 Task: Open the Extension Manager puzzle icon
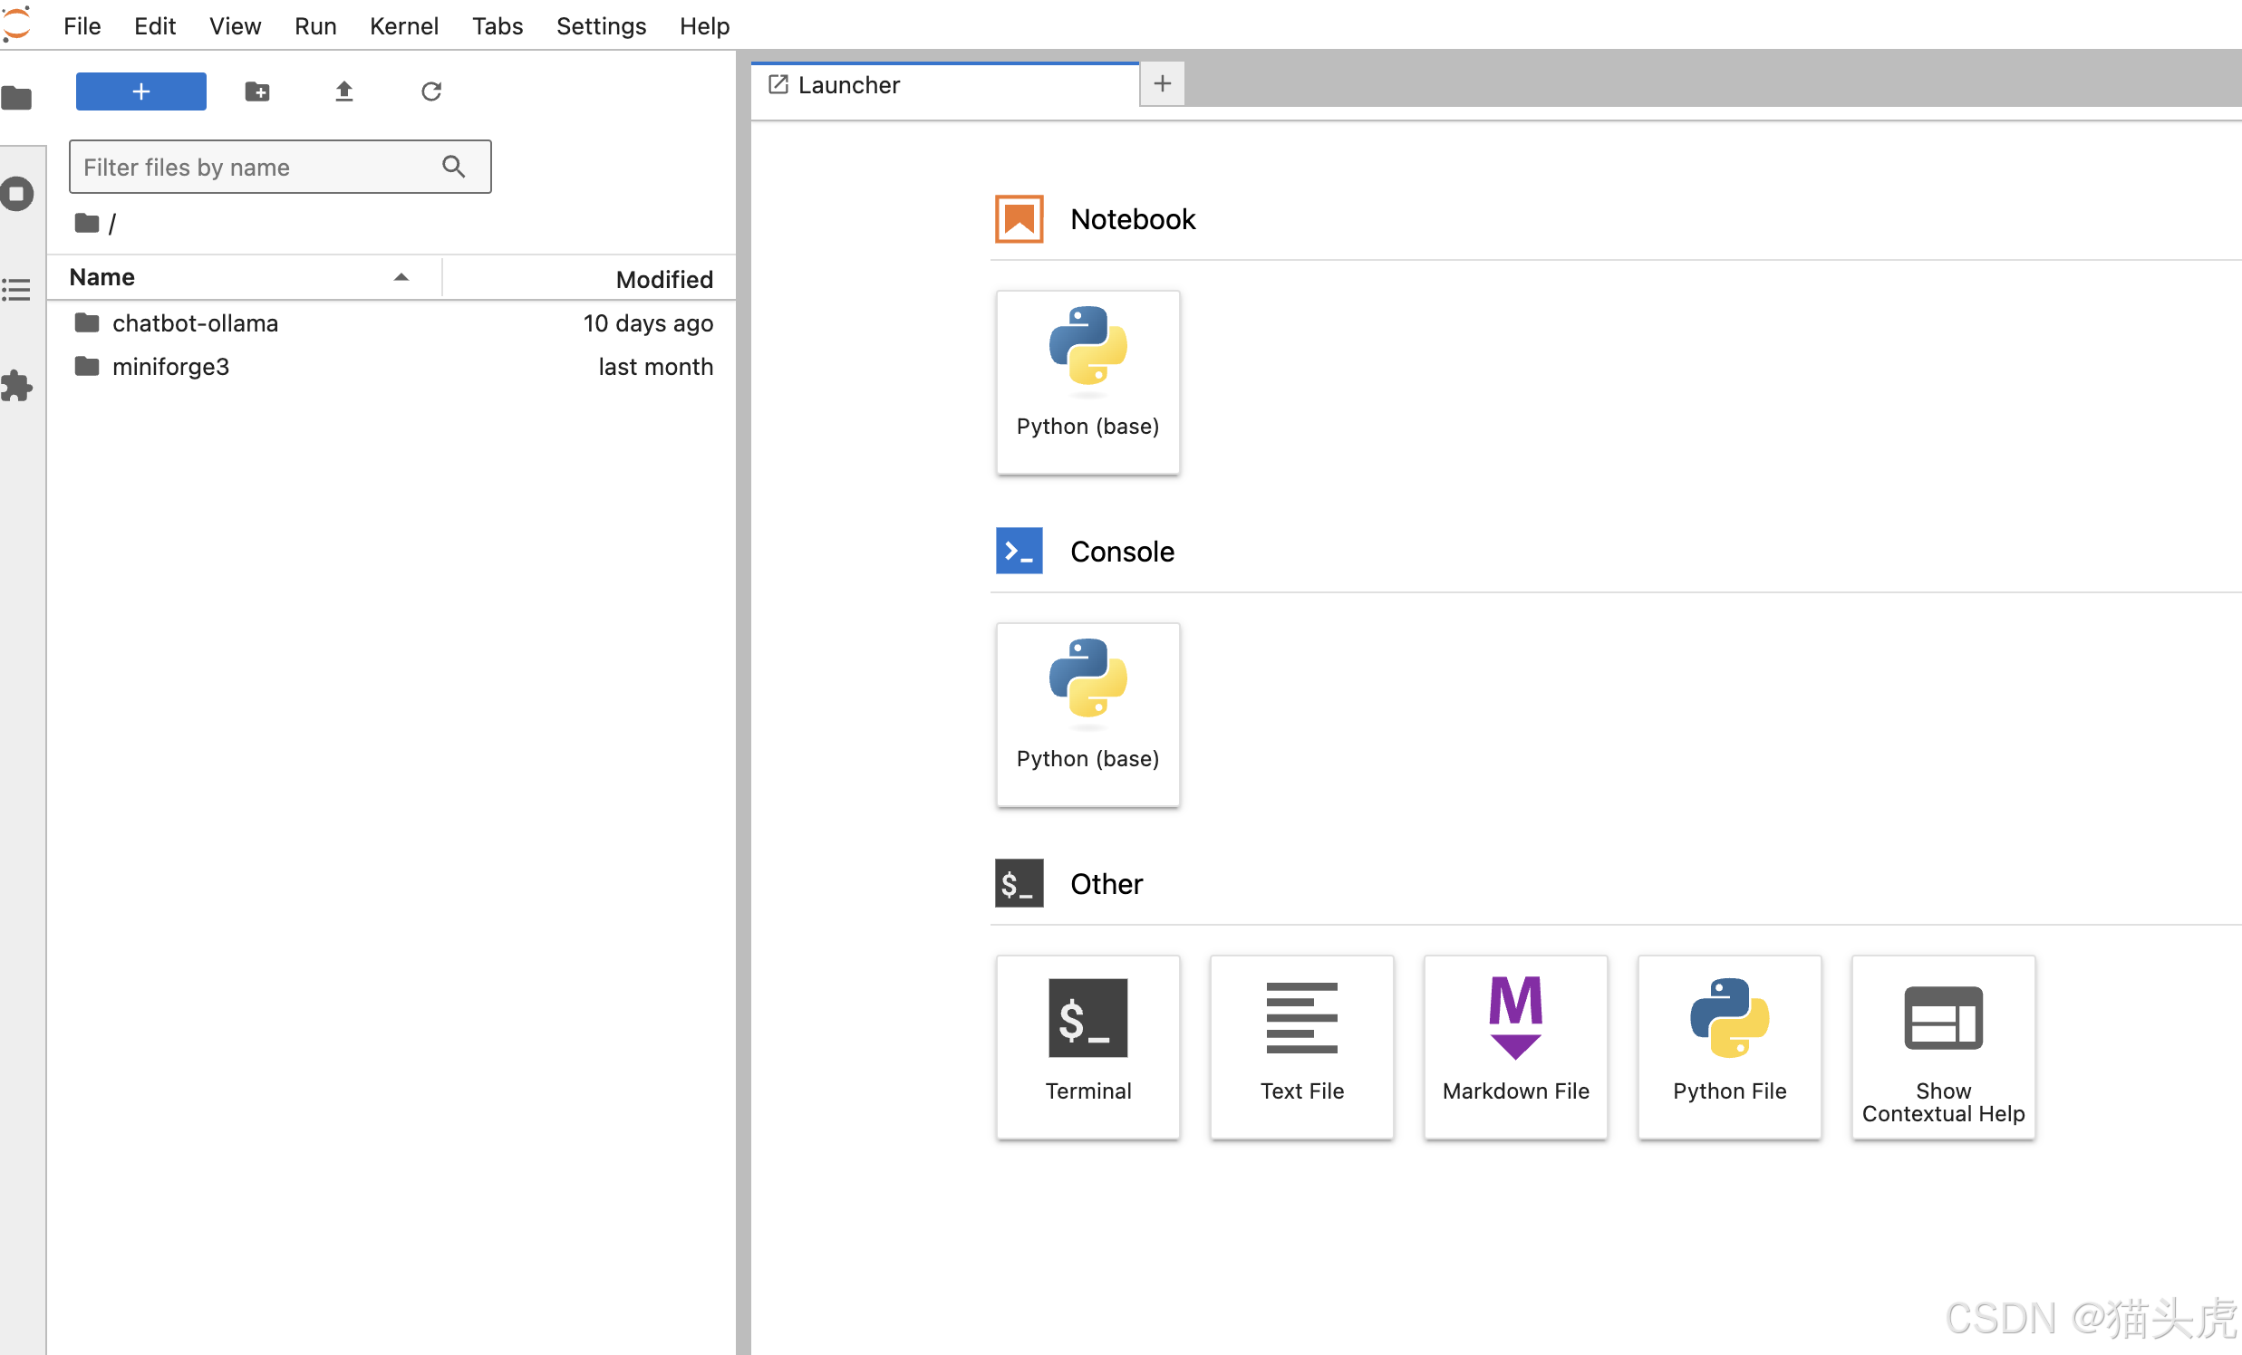pos(16,387)
